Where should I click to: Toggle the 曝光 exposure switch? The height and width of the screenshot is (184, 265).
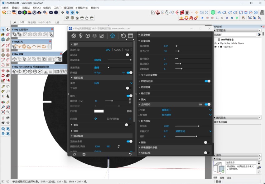point(130,96)
